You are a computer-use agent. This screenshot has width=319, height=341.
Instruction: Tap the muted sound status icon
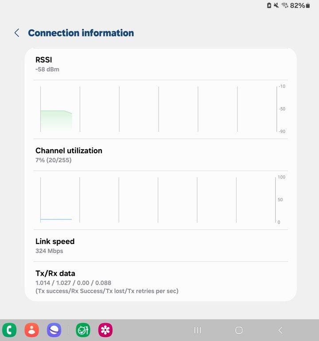coord(276,5)
